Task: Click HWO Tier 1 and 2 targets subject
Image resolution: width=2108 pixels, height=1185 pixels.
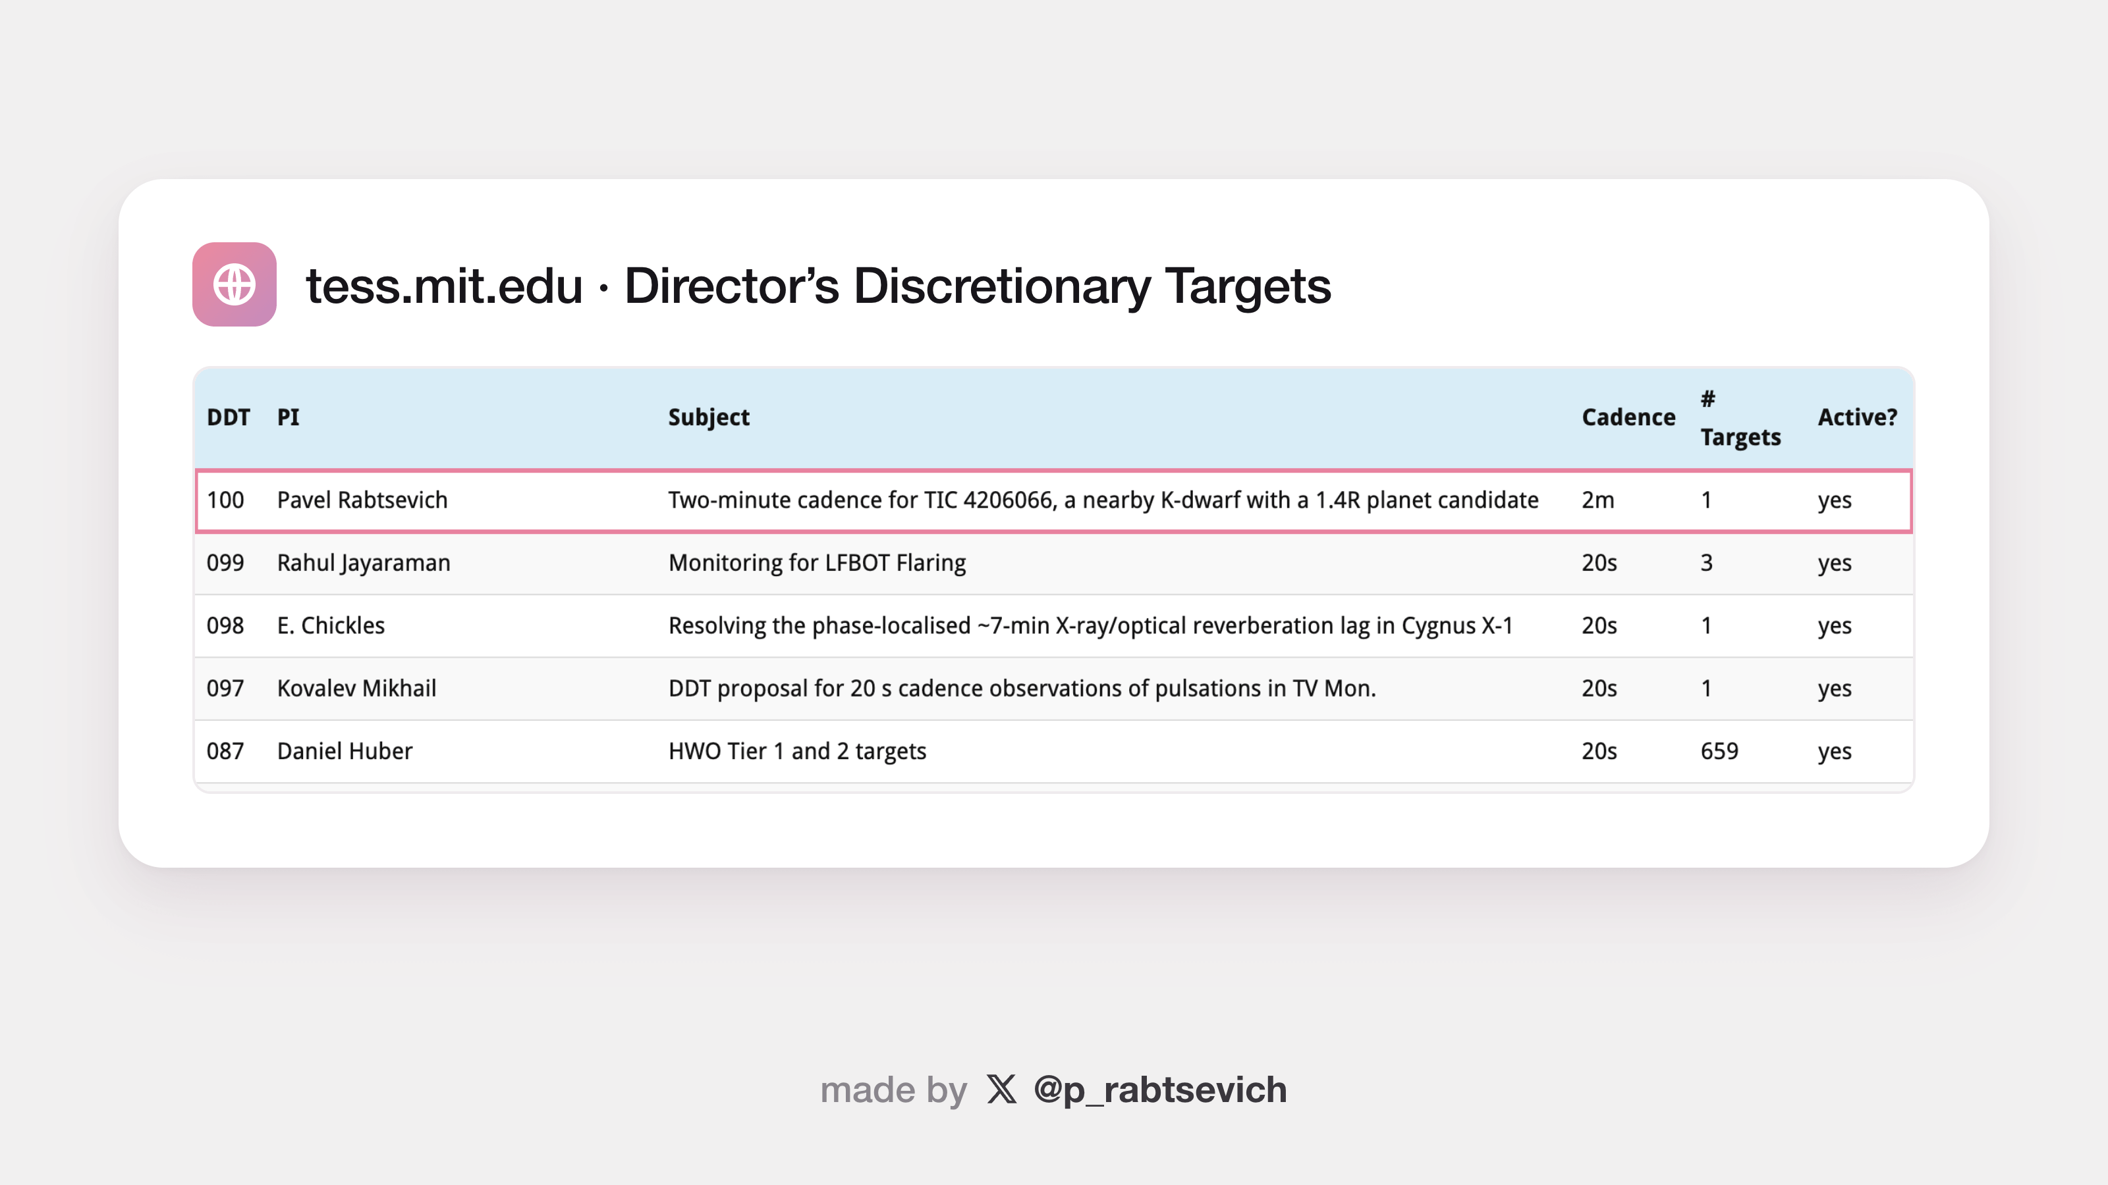Action: (x=797, y=752)
